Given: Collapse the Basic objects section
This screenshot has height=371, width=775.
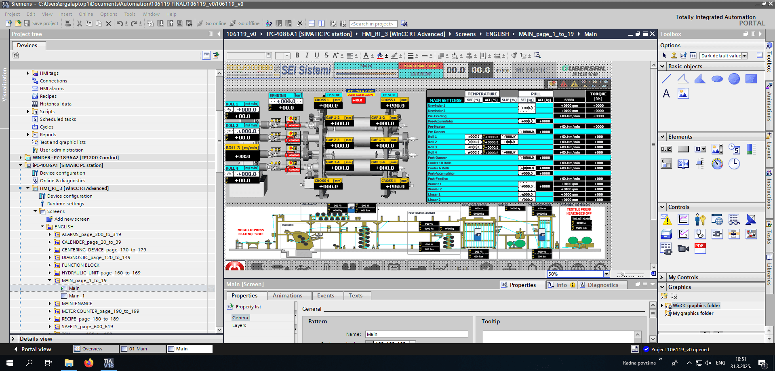Looking at the screenshot, I should (x=663, y=66).
